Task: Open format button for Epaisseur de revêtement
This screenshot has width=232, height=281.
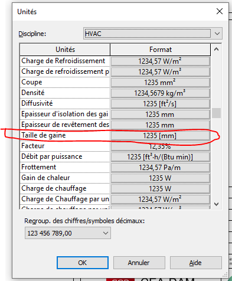Action: (x=160, y=125)
